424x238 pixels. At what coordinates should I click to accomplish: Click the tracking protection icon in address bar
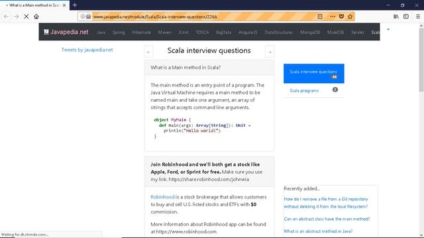(x=88, y=17)
